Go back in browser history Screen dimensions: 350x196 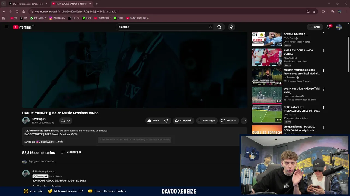click(4, 11)
